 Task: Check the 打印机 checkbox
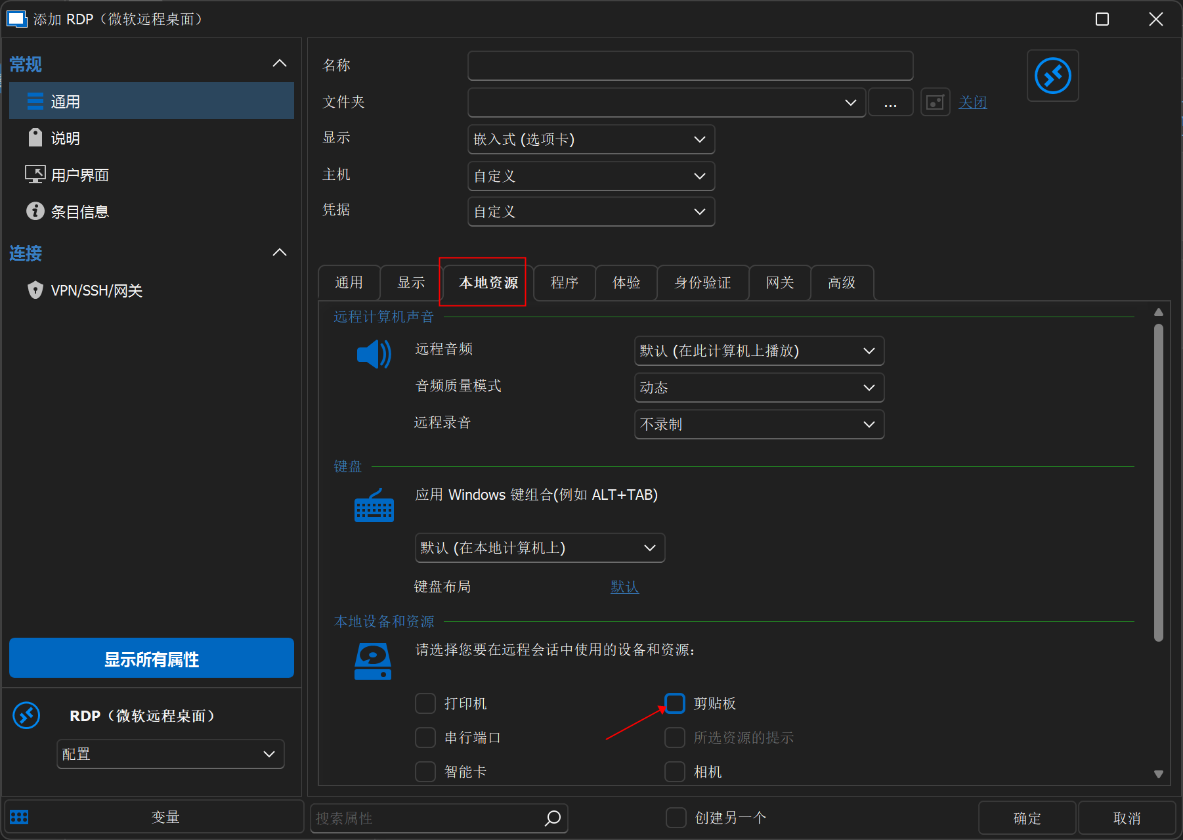(425, 703)
